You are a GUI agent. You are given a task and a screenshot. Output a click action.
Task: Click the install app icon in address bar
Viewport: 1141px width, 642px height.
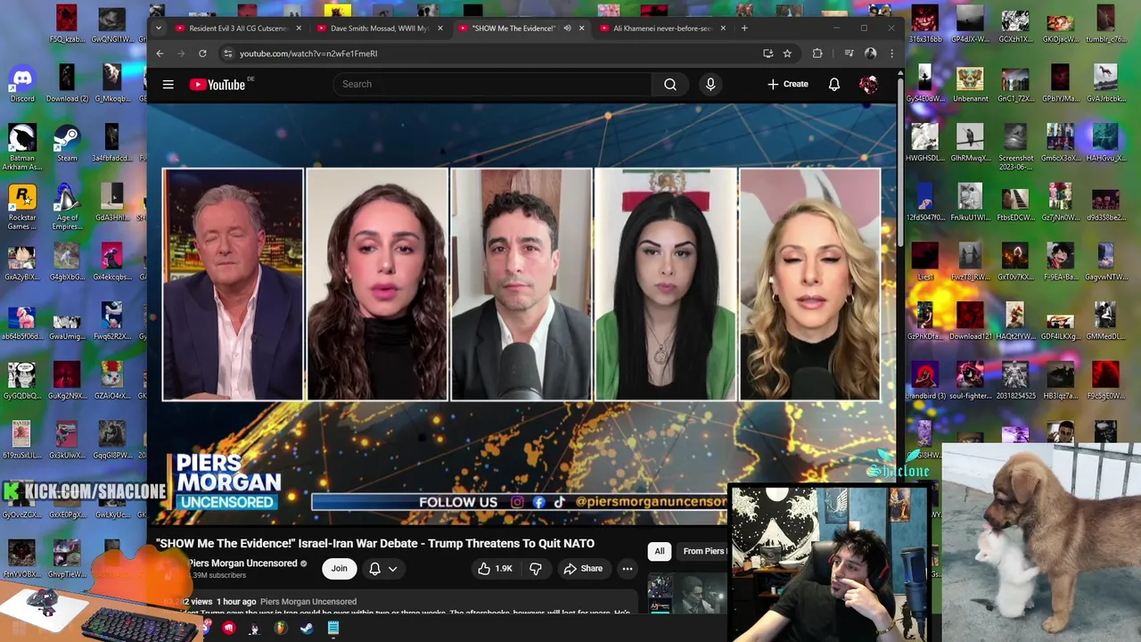[768, 53]
